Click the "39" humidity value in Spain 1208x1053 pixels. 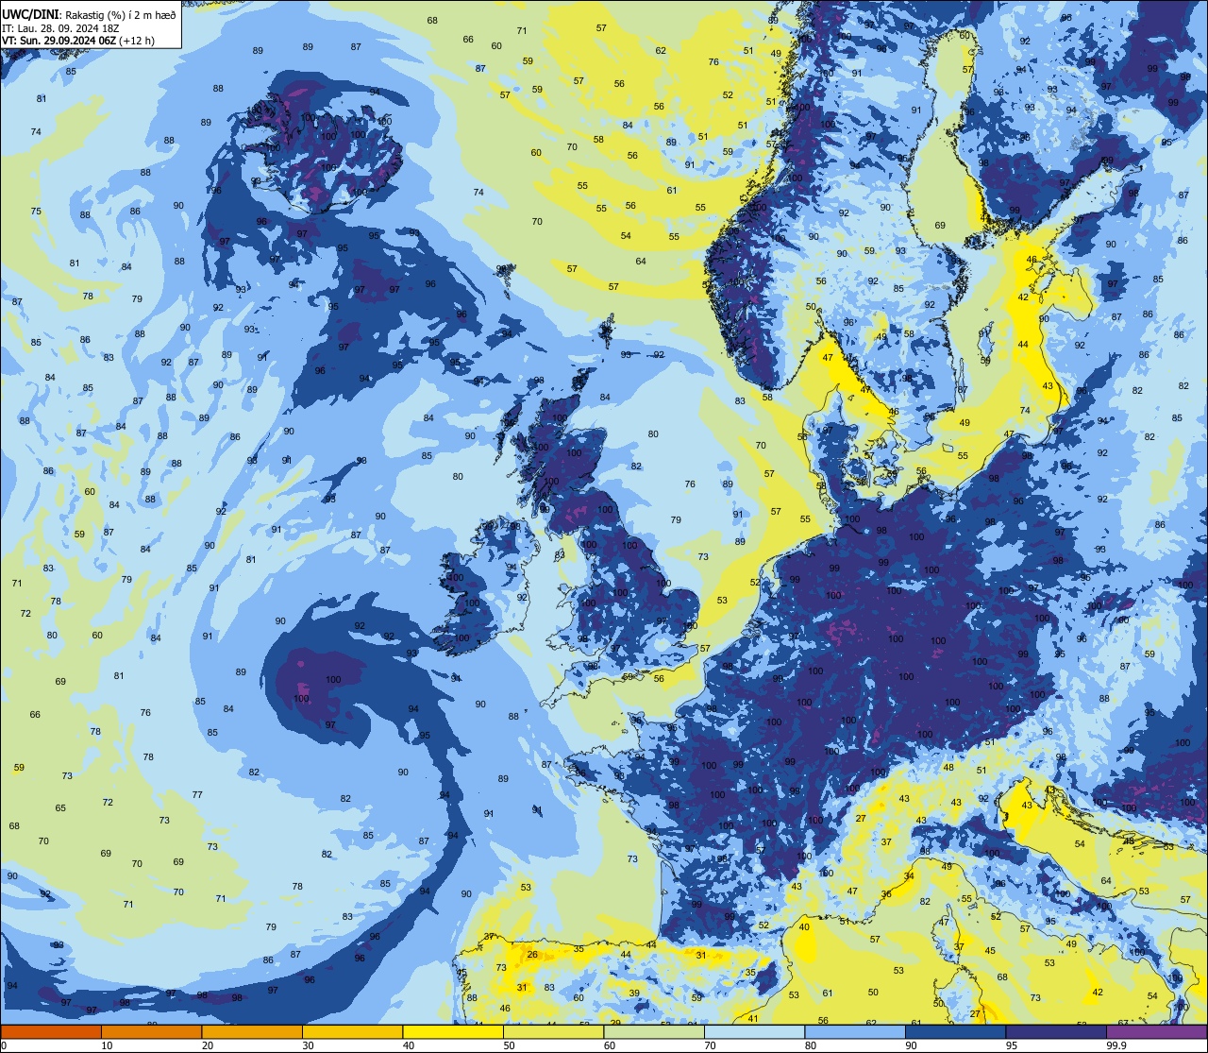click(x=634, y=993)
